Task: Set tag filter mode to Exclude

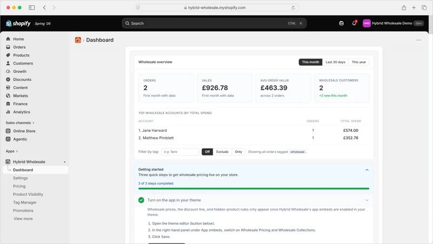Action: 222,152
